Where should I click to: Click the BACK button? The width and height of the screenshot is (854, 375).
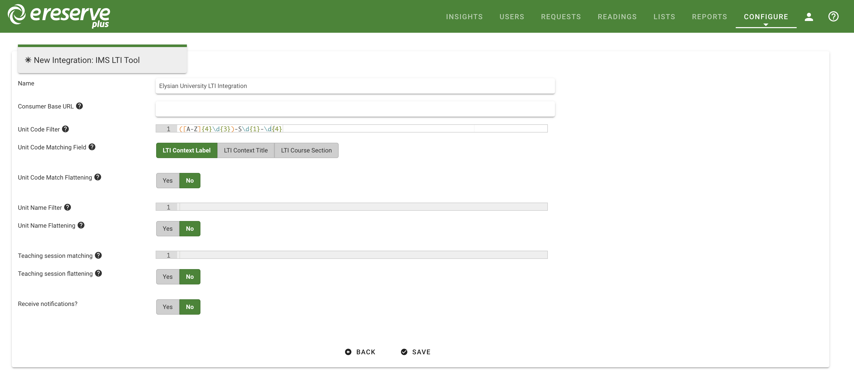(x=360, y=352)
